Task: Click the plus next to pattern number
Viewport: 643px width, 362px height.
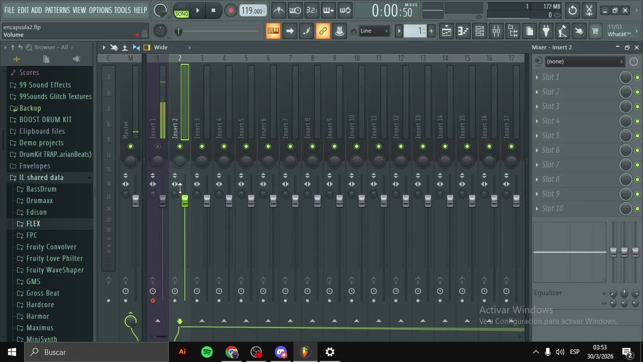Action: tap(431, 31)
